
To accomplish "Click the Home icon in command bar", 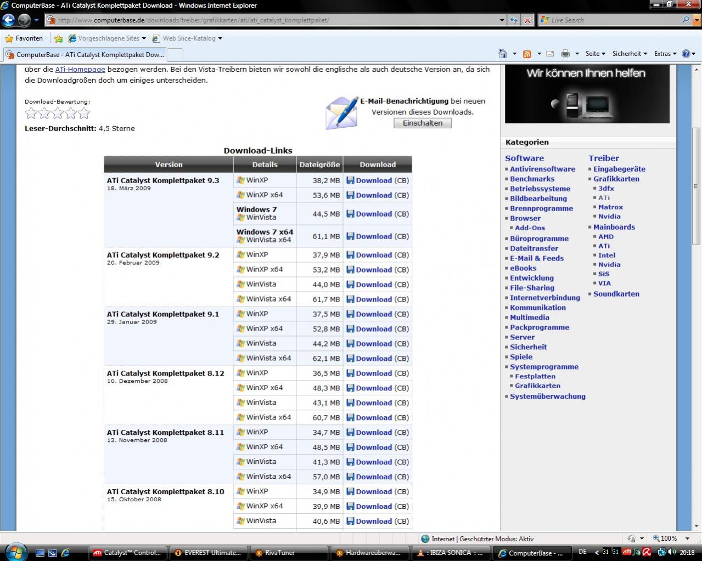I will click(x=503, y=54).
